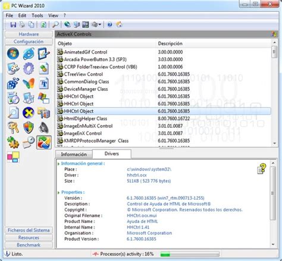Select the highlighted ActiveX Controls sidebar icon
Viewport: 282px width, 261px height.
coord(44,143)
